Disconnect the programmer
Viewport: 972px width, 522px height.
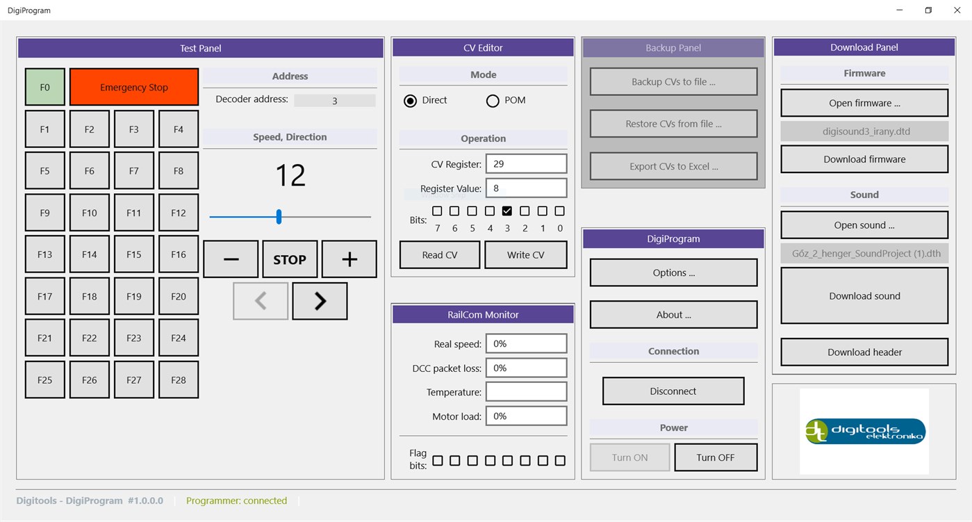coord(673,391)
